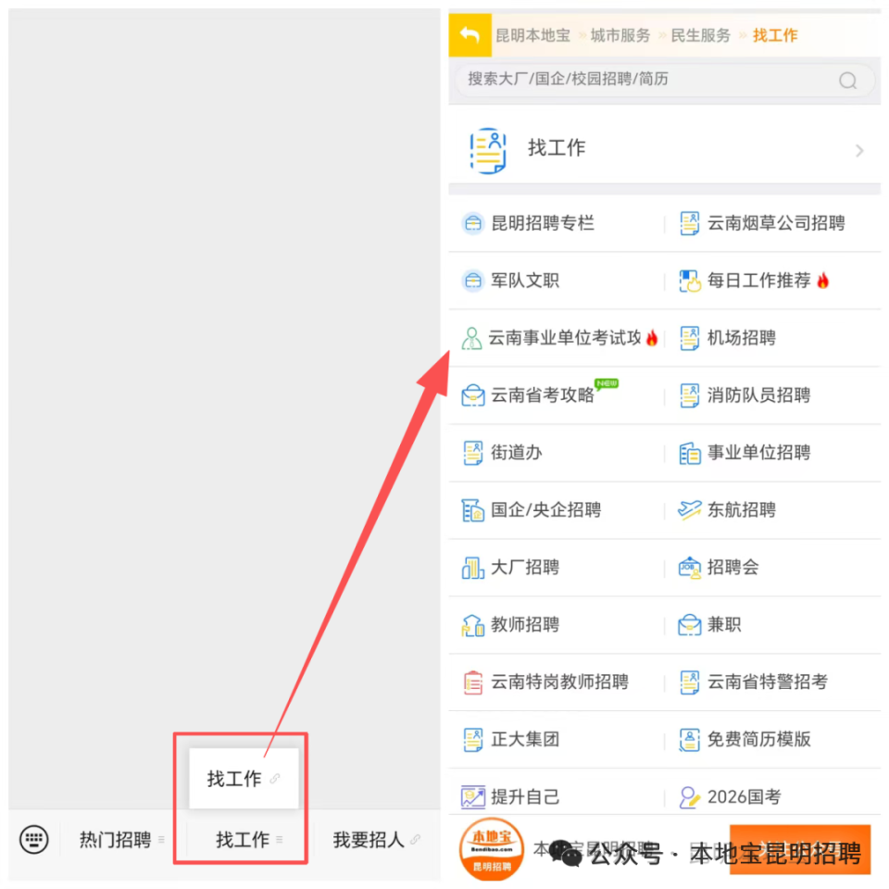Open the 我要招人 tab options
The height and width of the screenshot is (889, 889).
click(368, 839)
